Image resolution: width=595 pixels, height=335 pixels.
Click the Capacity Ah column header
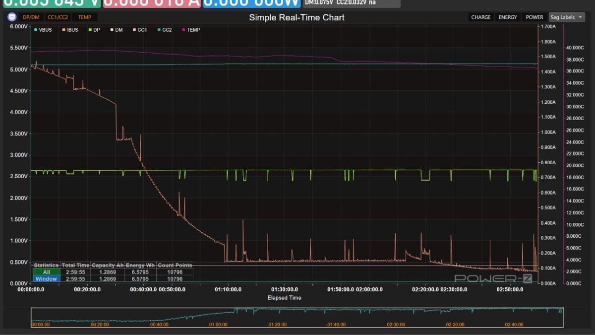pyautogui.click(x=108, y=266)
